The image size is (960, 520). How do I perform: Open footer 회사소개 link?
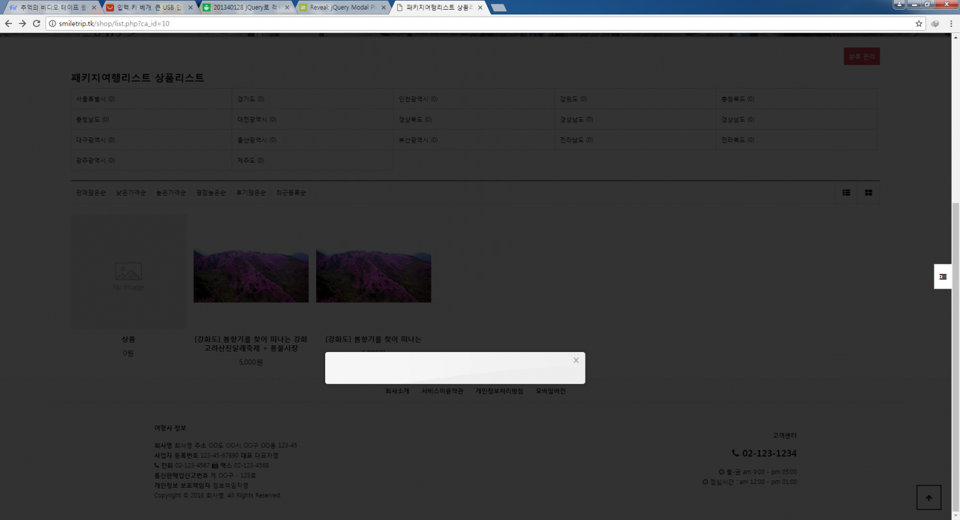[397, 391]
